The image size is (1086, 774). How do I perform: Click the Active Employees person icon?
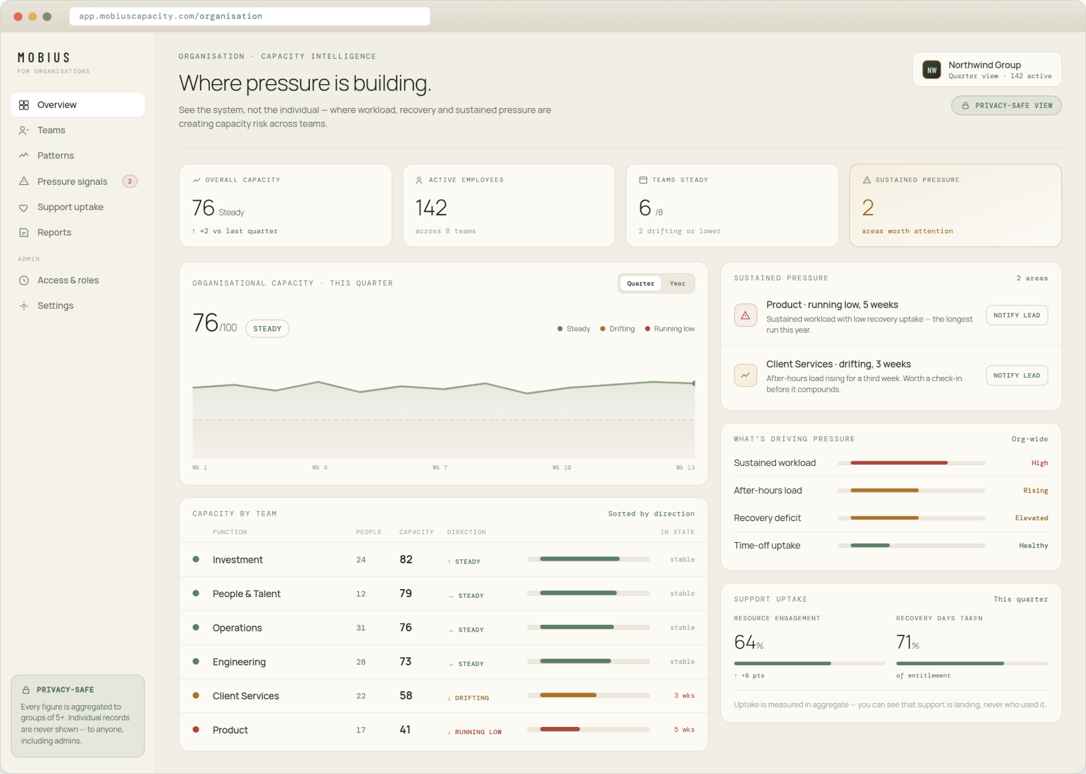pyautogui.click(x=419, y=180)
